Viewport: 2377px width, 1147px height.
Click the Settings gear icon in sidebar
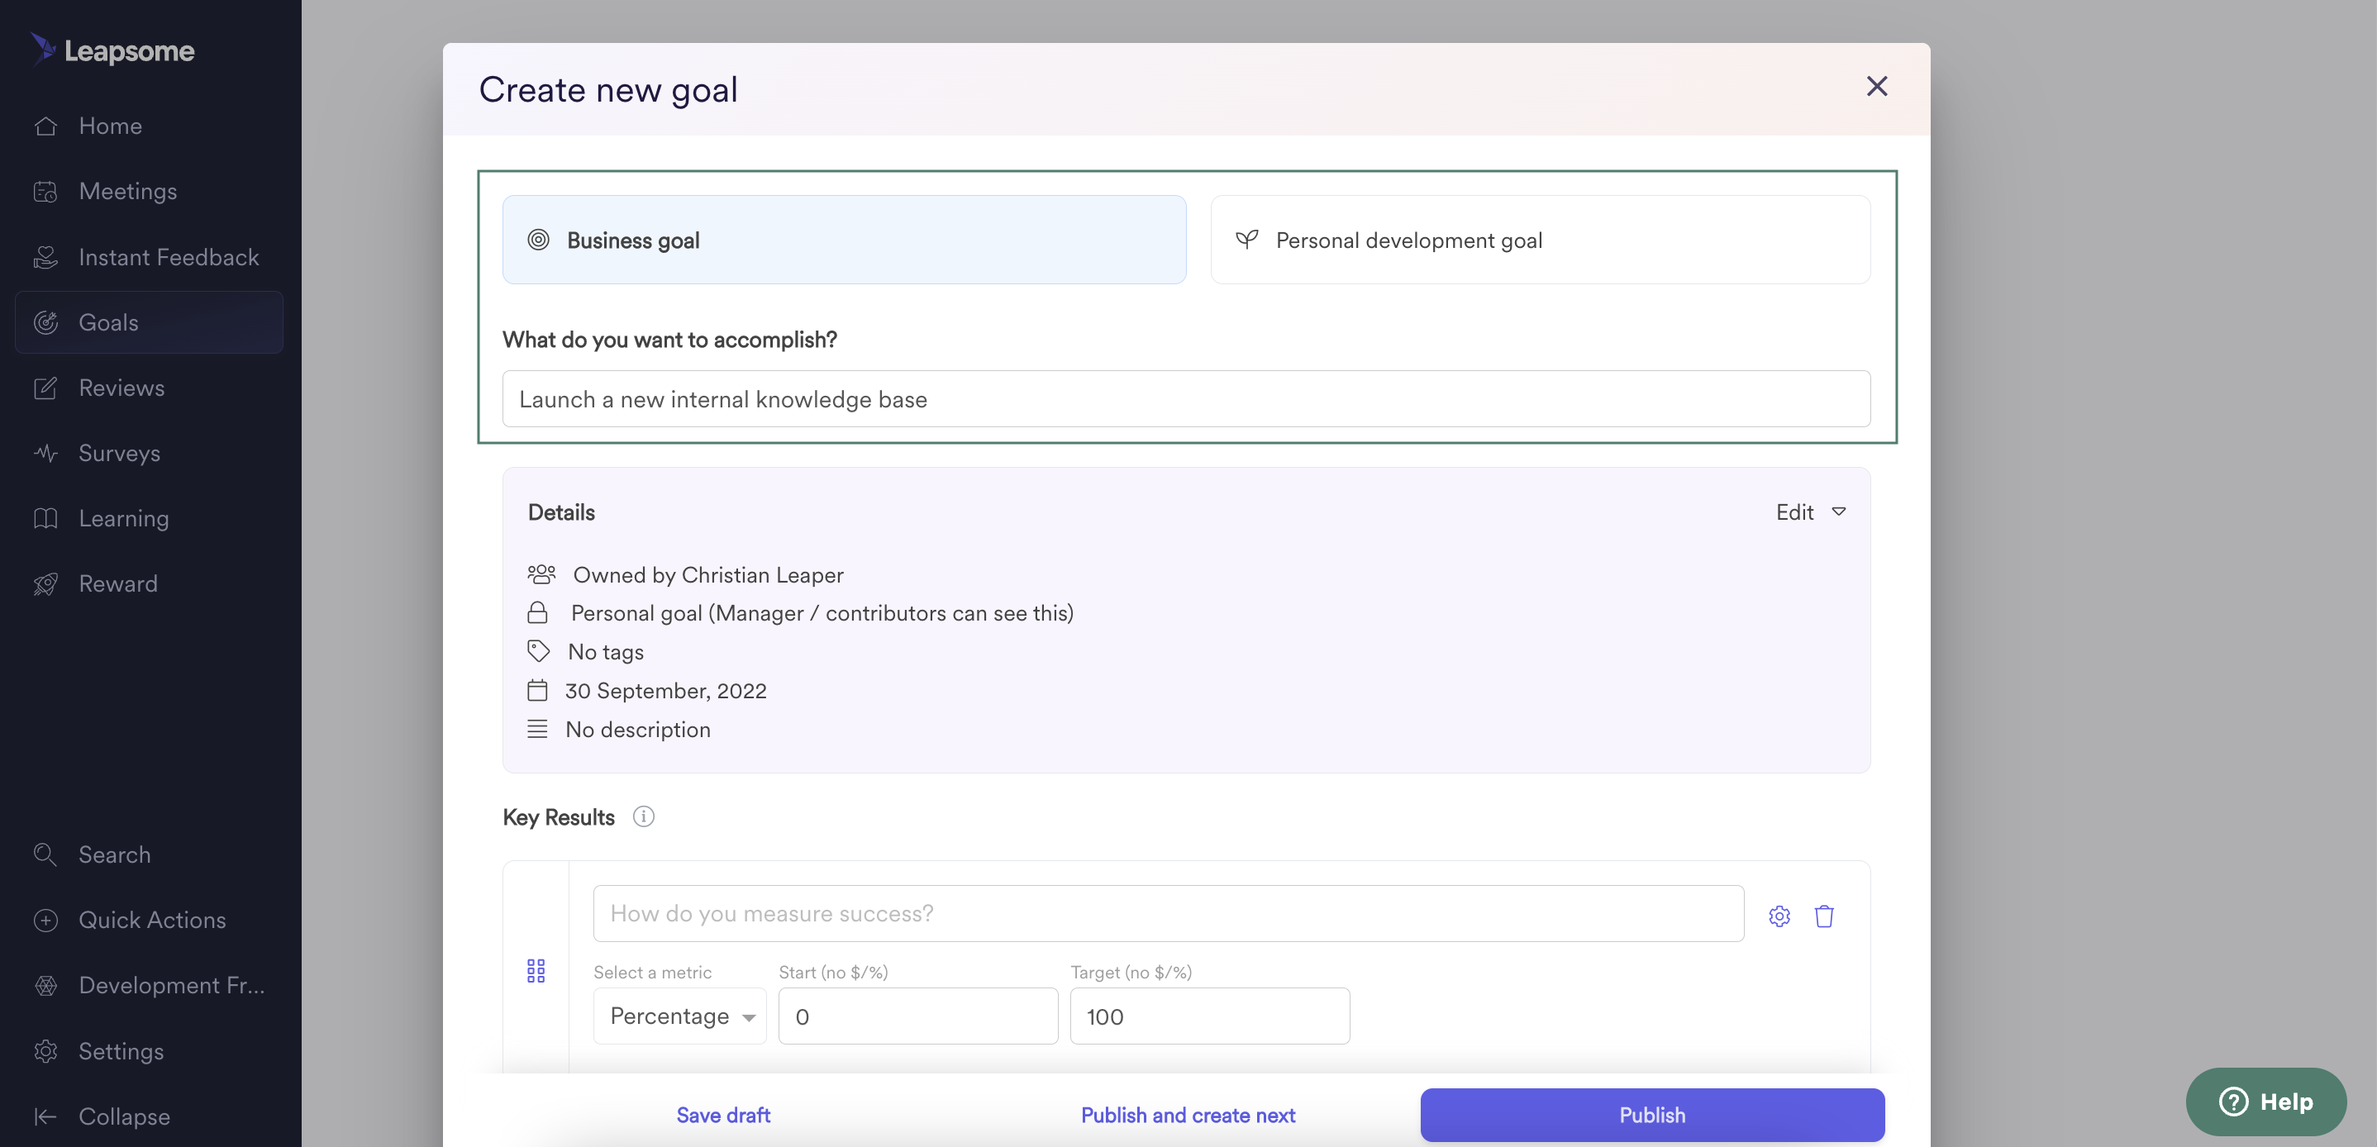tap(45, 1051)
